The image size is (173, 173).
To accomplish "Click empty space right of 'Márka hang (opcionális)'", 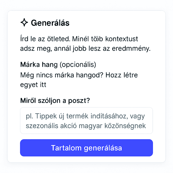I will (127, 65).
